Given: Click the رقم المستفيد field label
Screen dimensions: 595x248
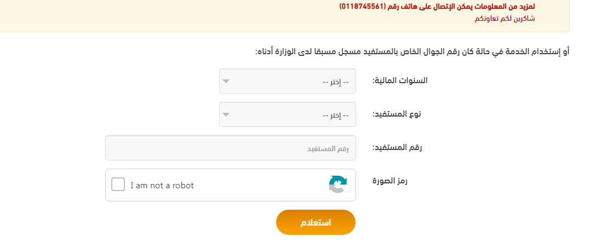Looking at the screenshot, I should pyautogui.click(x=397, y=147).
